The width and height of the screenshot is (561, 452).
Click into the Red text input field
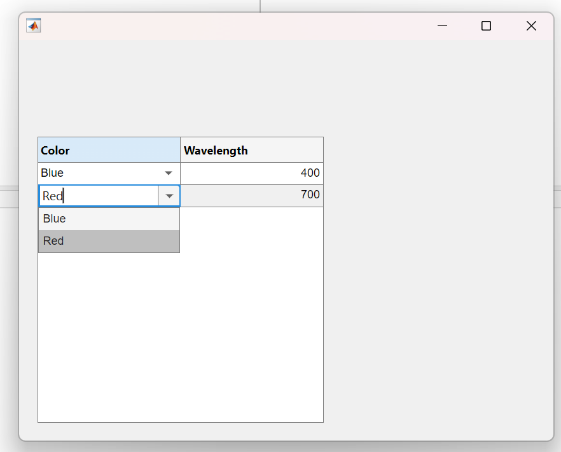(99, 196)
